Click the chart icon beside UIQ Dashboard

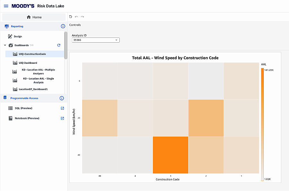point(15,63)
